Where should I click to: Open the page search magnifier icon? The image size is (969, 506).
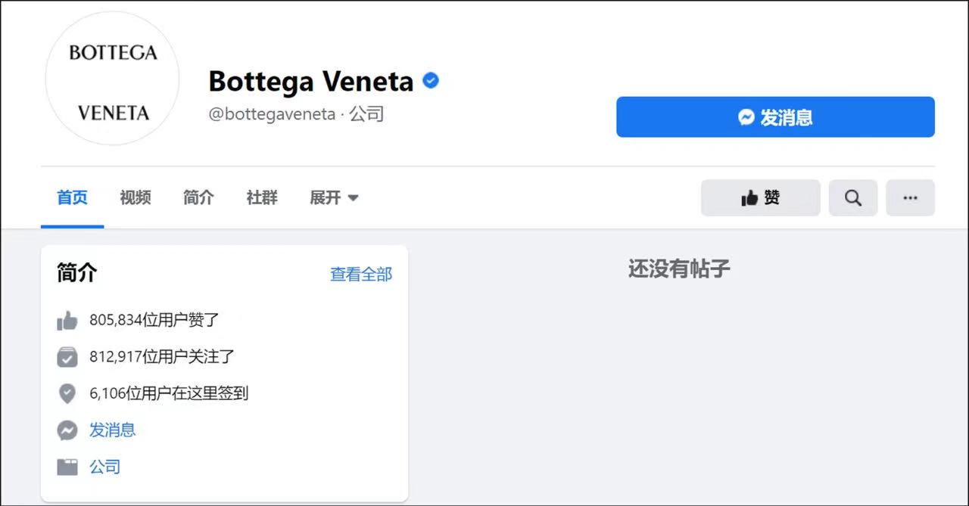point(853,198)
